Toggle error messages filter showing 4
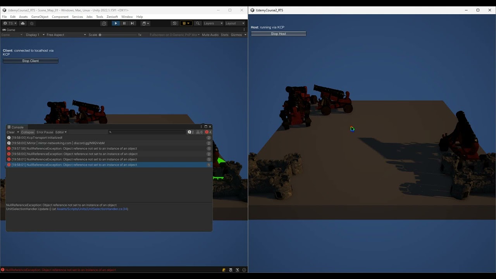 coord(208,132)
